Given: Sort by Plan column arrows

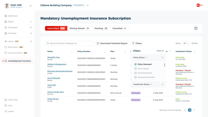Looking at the screenshot, I should click(125, 51).
